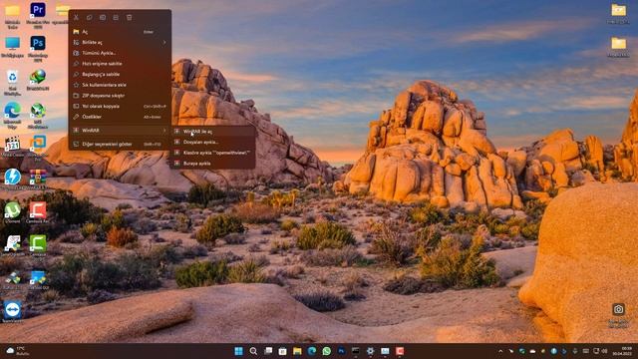The image size is (638, 359).
Task: Open Photoshop from the taskbar
Action: 341,351
